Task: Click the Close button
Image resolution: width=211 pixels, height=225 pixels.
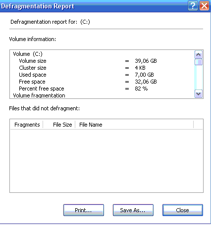Action: pos(183,210)
